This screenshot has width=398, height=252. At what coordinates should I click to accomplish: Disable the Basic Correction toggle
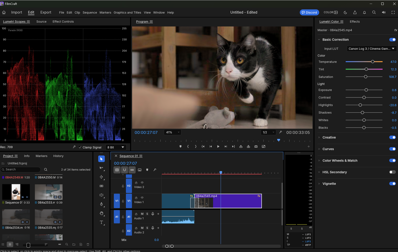click(392, 39)
